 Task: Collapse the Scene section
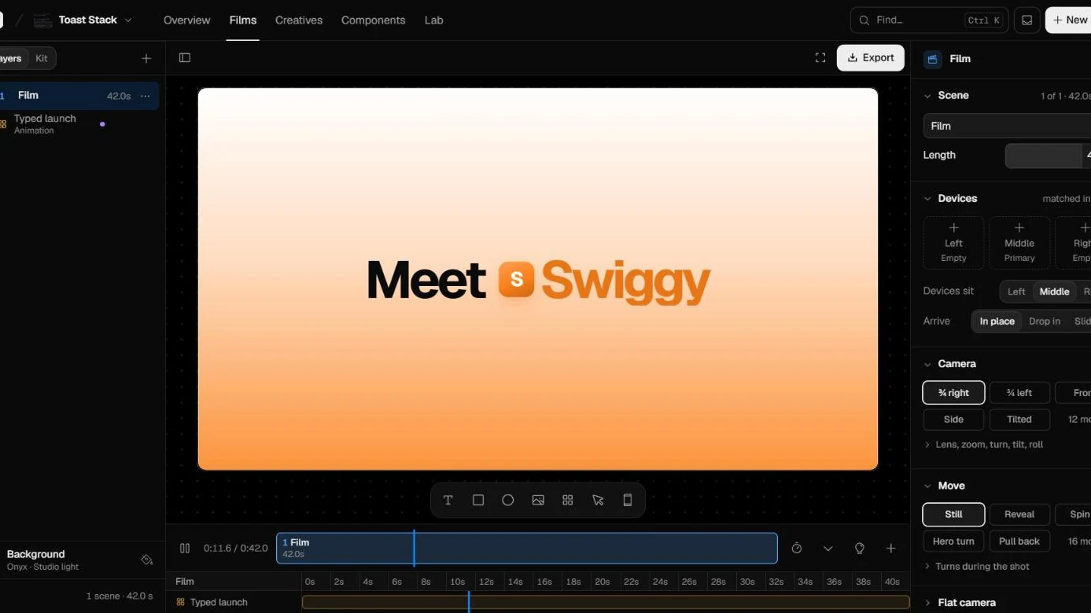927,96
